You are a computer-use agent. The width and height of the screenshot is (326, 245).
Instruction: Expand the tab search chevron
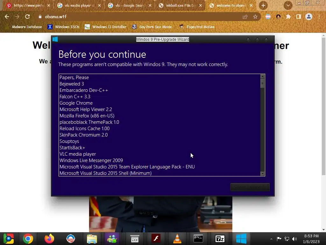click(288, 5)
